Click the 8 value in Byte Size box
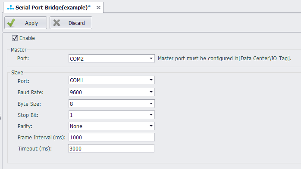301x169 pixels. (72, 104)
